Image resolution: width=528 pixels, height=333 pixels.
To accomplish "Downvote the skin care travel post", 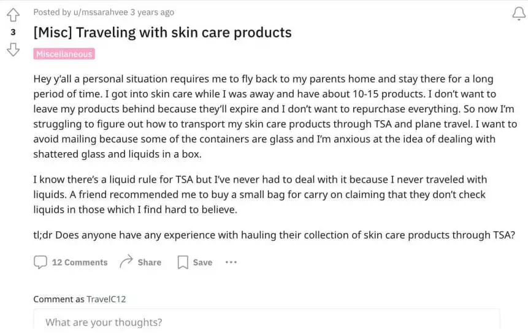I will coord(13,50).
